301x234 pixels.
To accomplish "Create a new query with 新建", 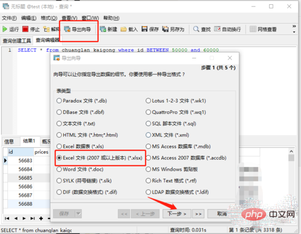I will 108,30.
